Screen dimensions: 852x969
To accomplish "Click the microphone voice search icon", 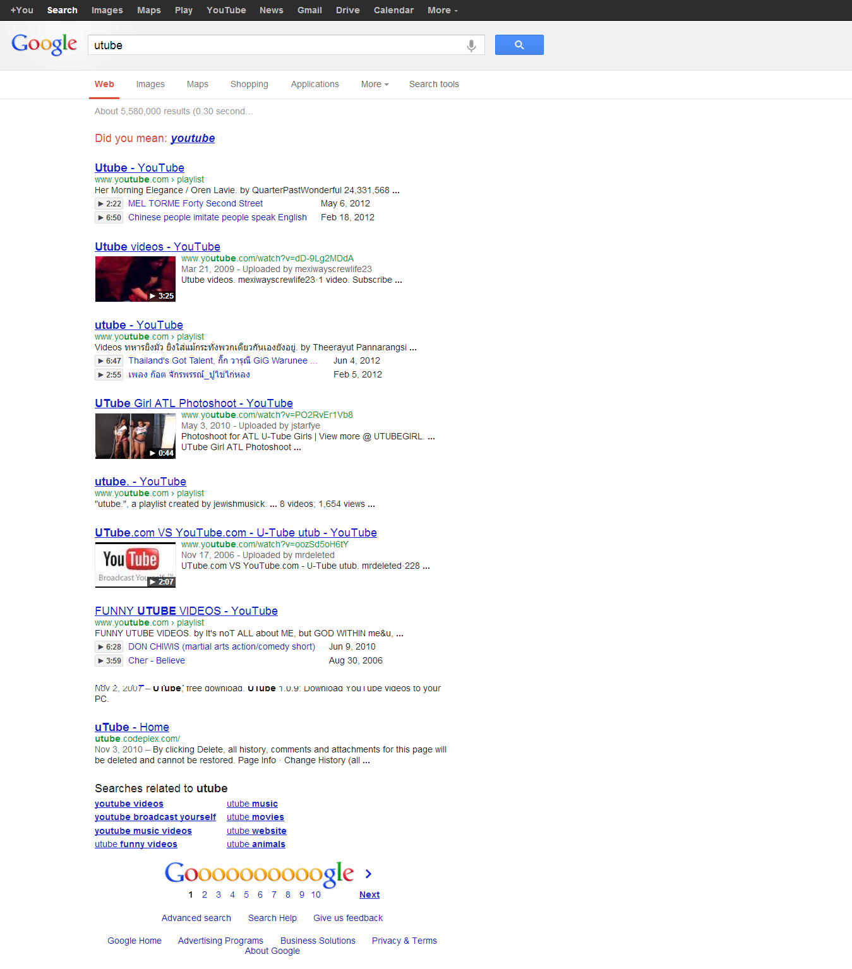I will click(471, 45).
